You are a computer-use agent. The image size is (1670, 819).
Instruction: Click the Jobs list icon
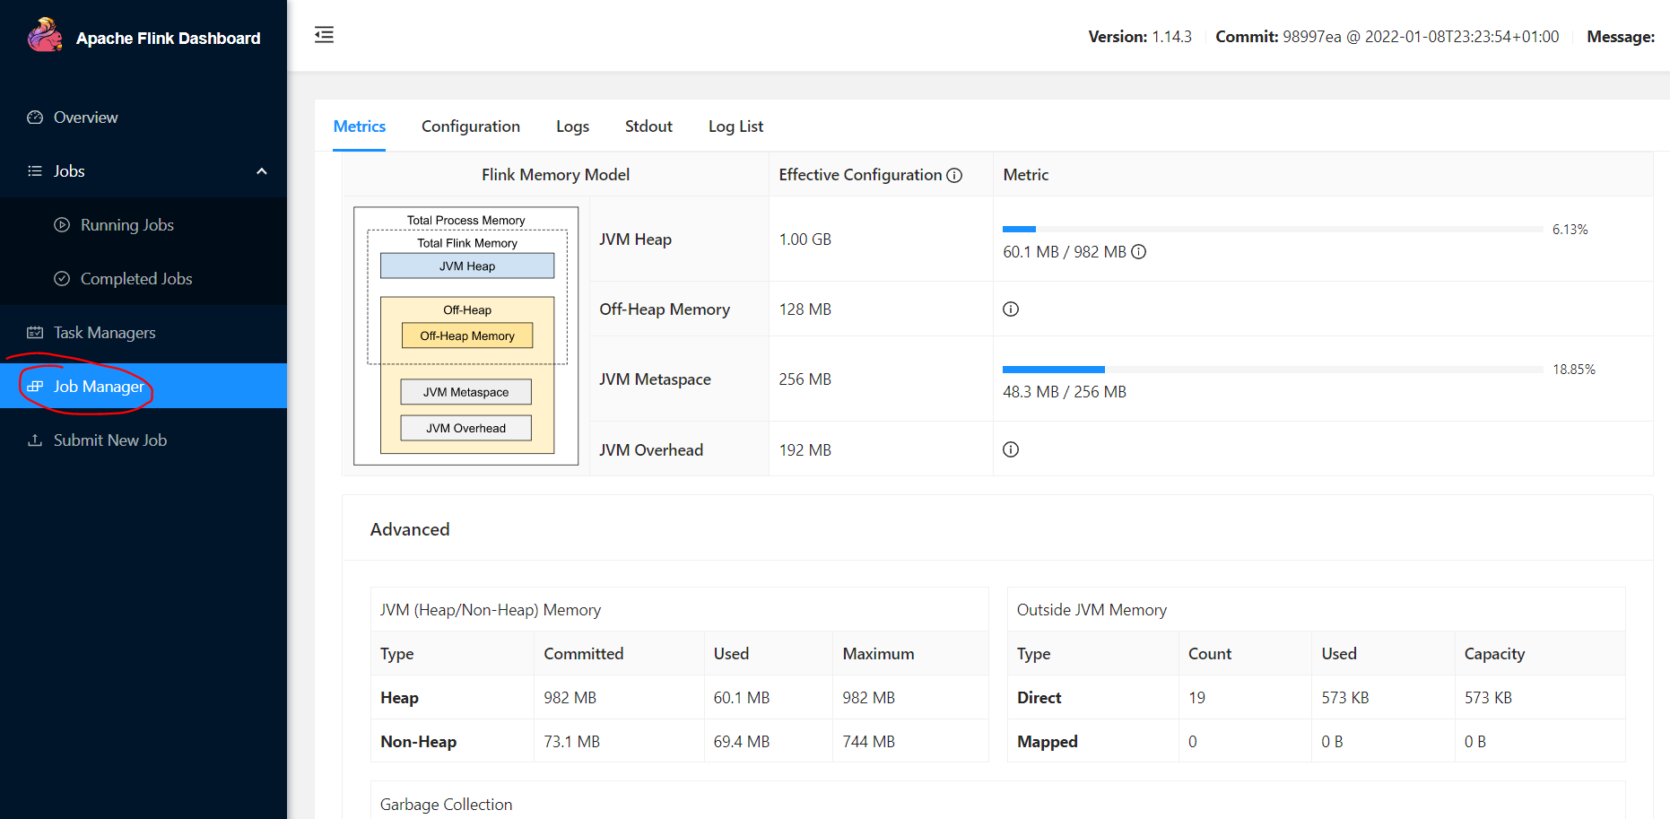(35, 171)
